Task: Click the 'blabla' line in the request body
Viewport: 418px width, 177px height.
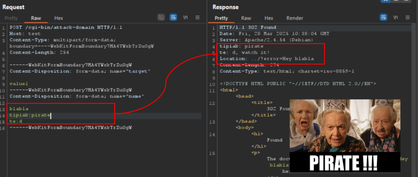Action: point(19,109)
